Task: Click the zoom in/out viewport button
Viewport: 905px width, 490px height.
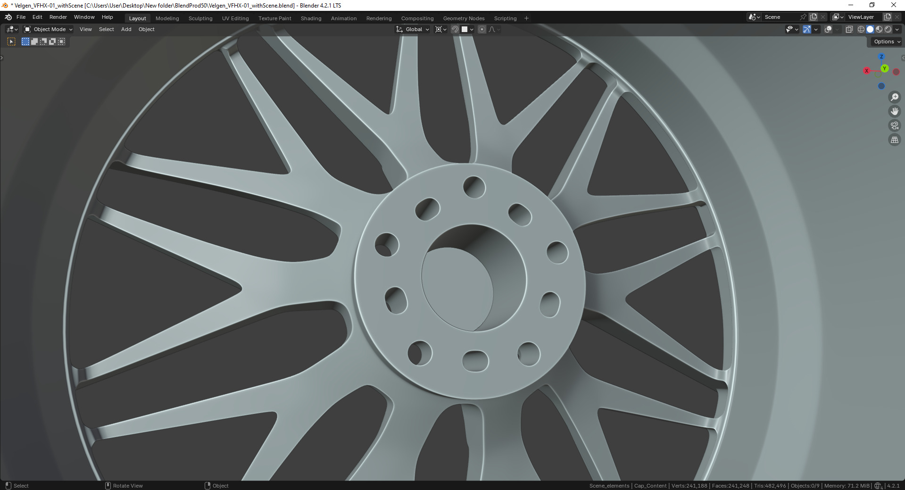Action: coord(894,97)
